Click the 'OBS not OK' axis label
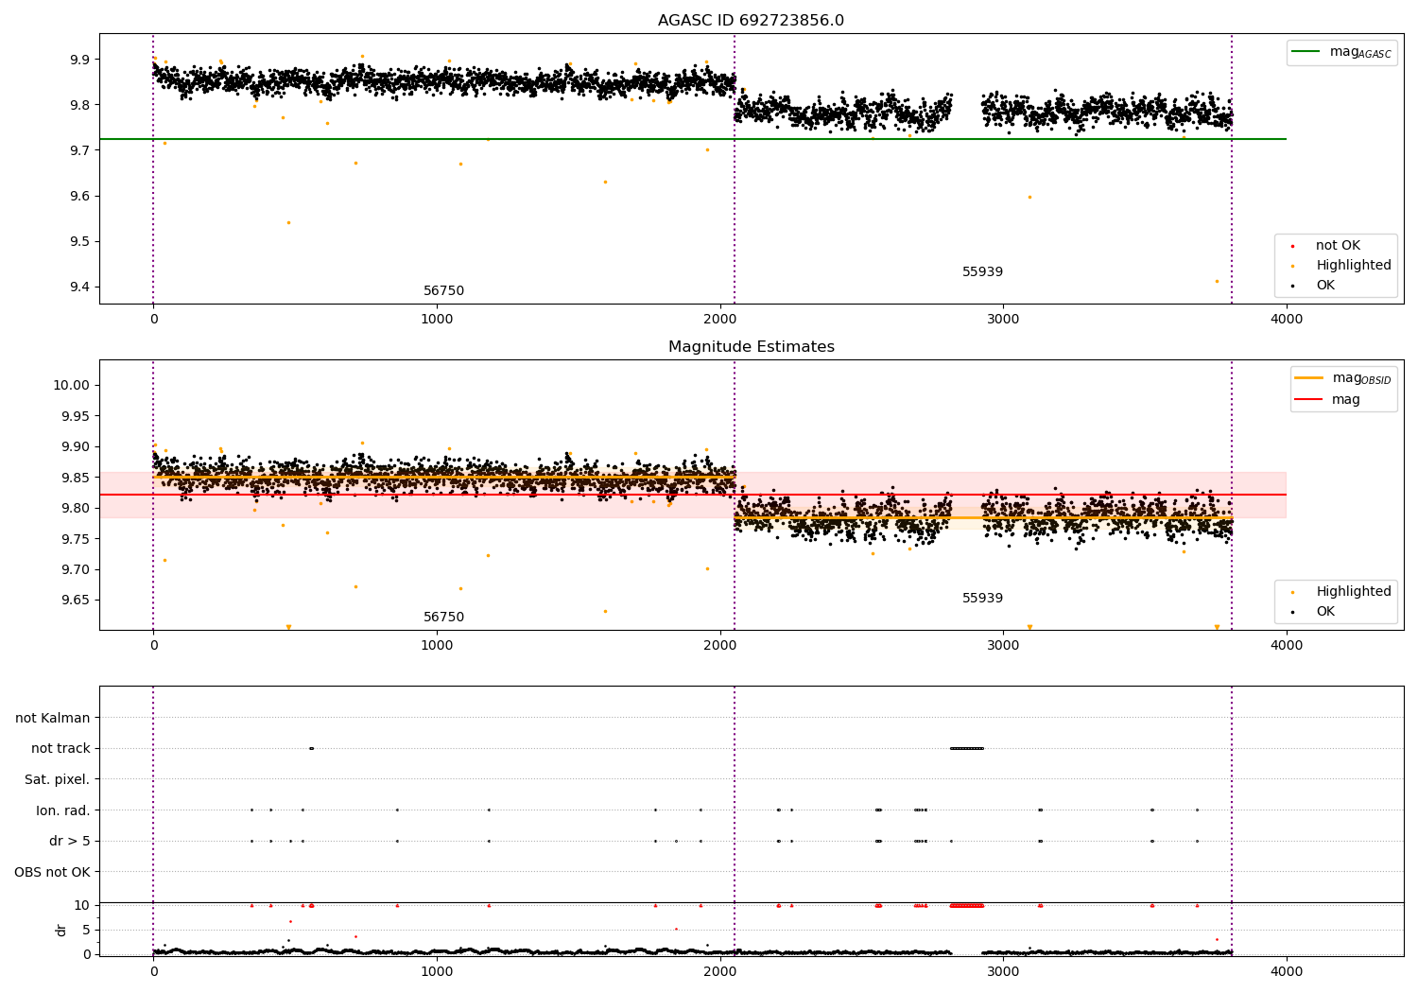1418x993 pixels. [52, 872]
